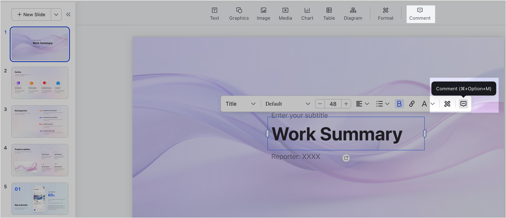The width and height of the screenshot is (506, 218).
Task: Click the 'Reporter: XXXX' text
Action: (x=296, y=157)
